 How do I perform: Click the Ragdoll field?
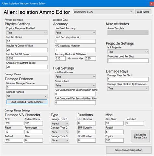(115, 132)
